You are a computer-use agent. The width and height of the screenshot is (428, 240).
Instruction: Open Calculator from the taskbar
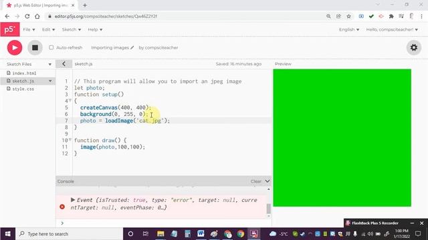187,234
